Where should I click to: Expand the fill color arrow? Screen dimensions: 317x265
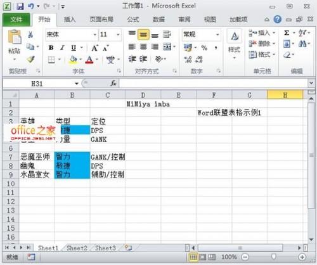(x=81, y=60)
